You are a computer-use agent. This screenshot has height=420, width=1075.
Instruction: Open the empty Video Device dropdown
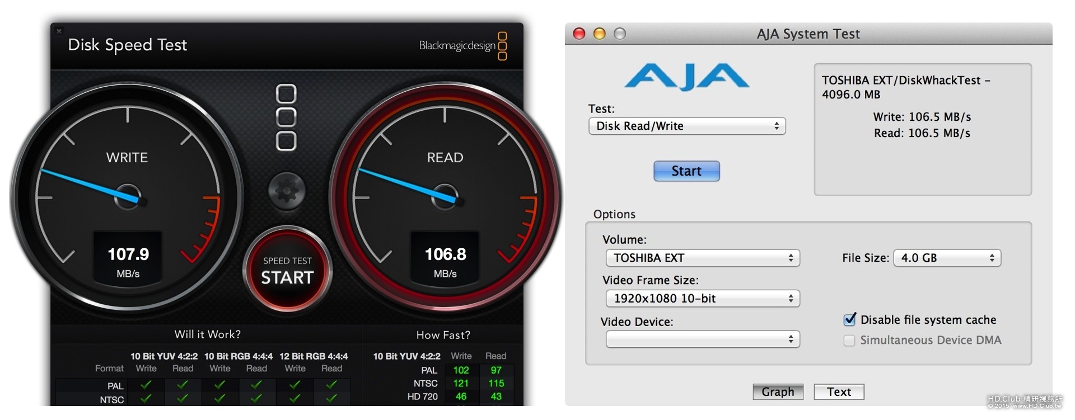(x=703, y=339)
